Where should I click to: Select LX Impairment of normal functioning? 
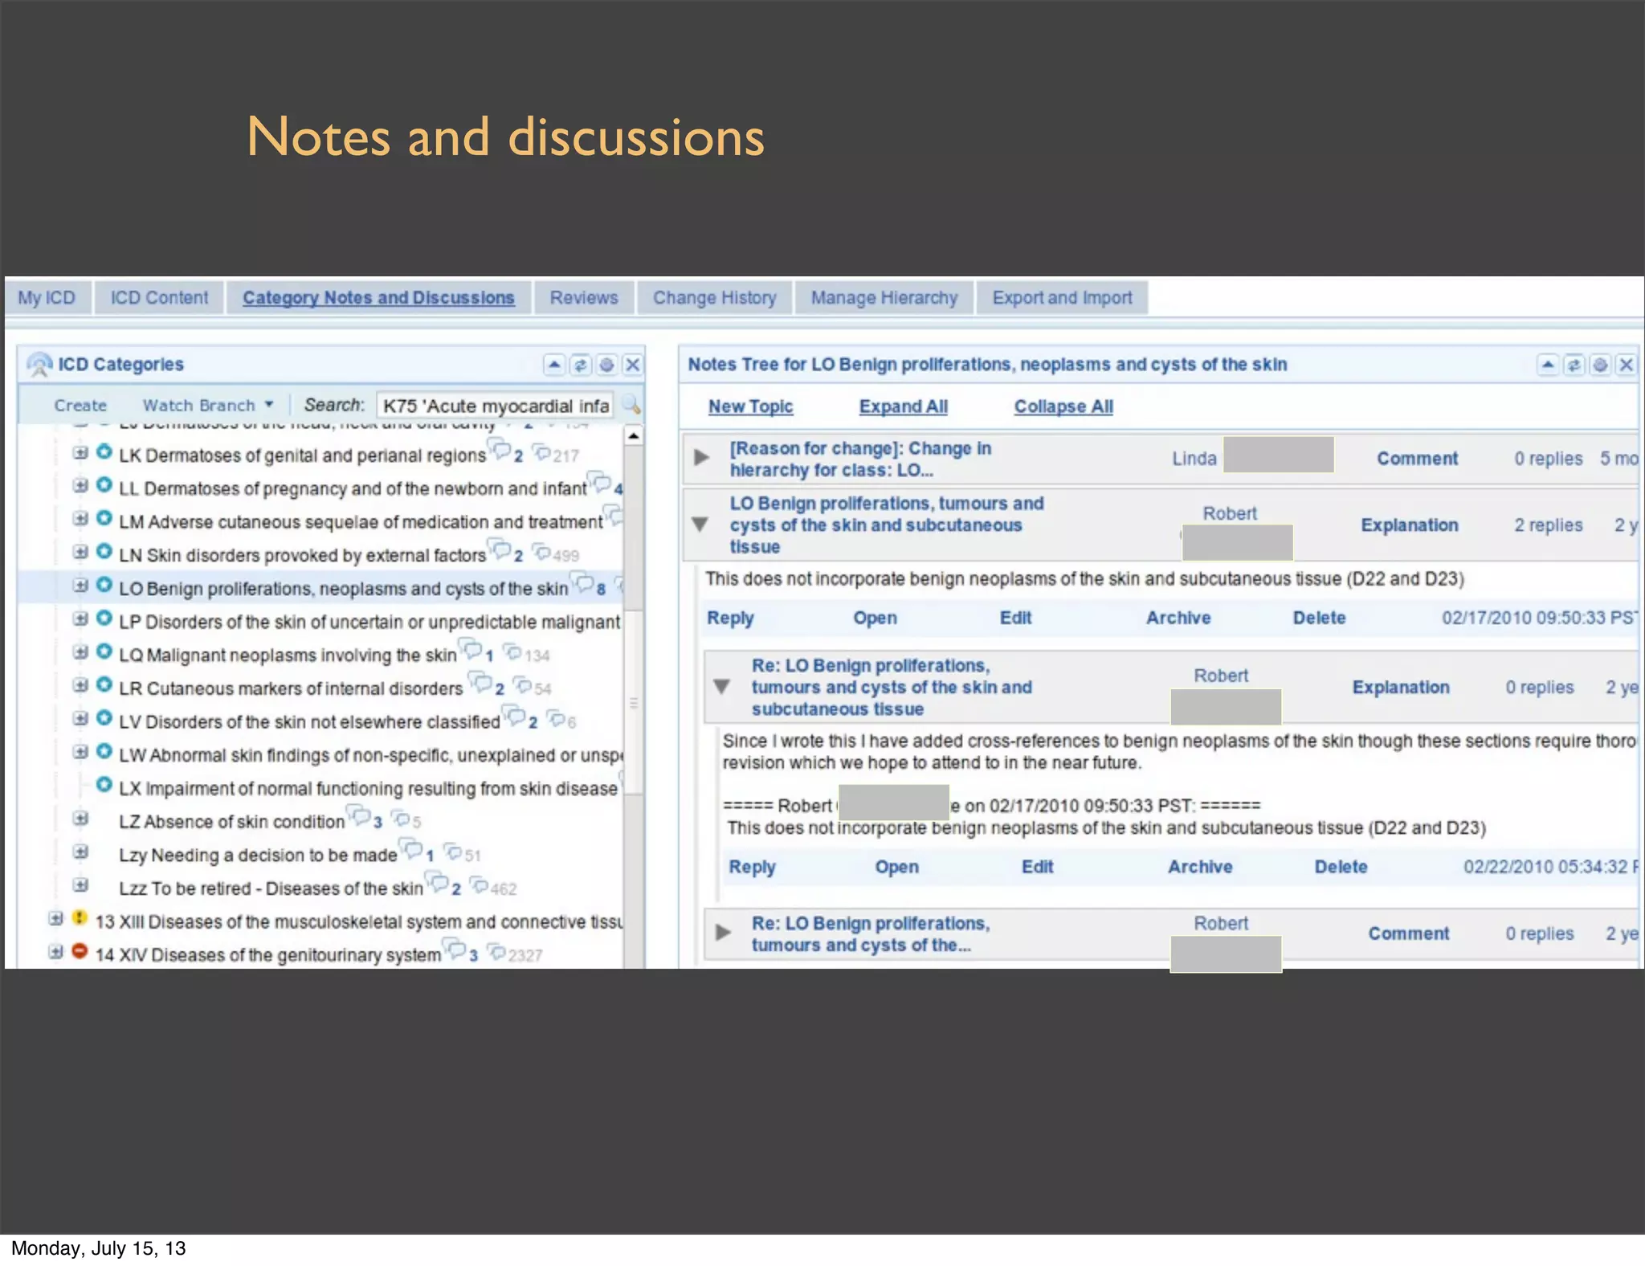point(368,789)
